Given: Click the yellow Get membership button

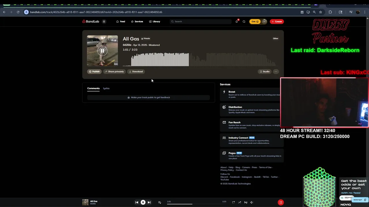Looking at the screenshot, I should tap(255, 22).
